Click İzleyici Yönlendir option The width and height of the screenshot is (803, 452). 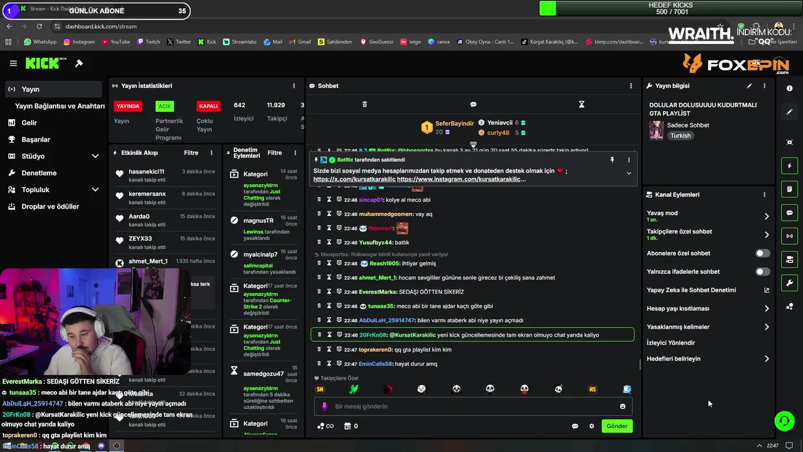coord(671,343)
